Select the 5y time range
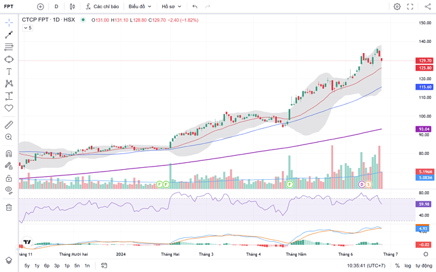Screen dimensions: 436x272 click(x=27, y=266)
